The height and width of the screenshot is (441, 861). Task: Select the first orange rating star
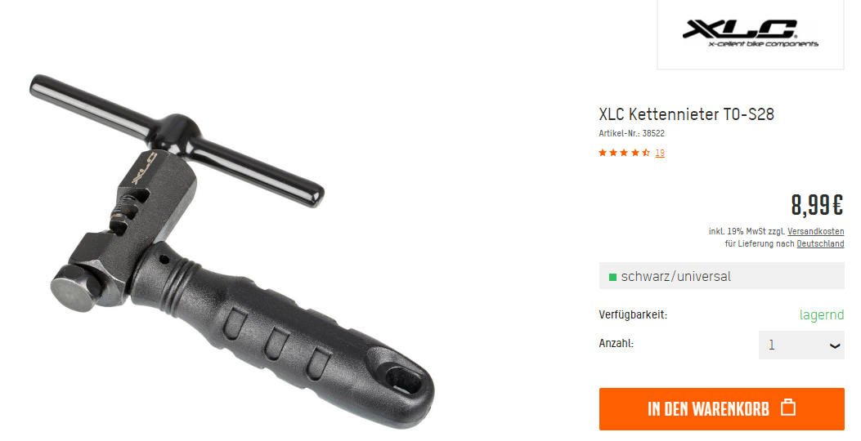603,153
